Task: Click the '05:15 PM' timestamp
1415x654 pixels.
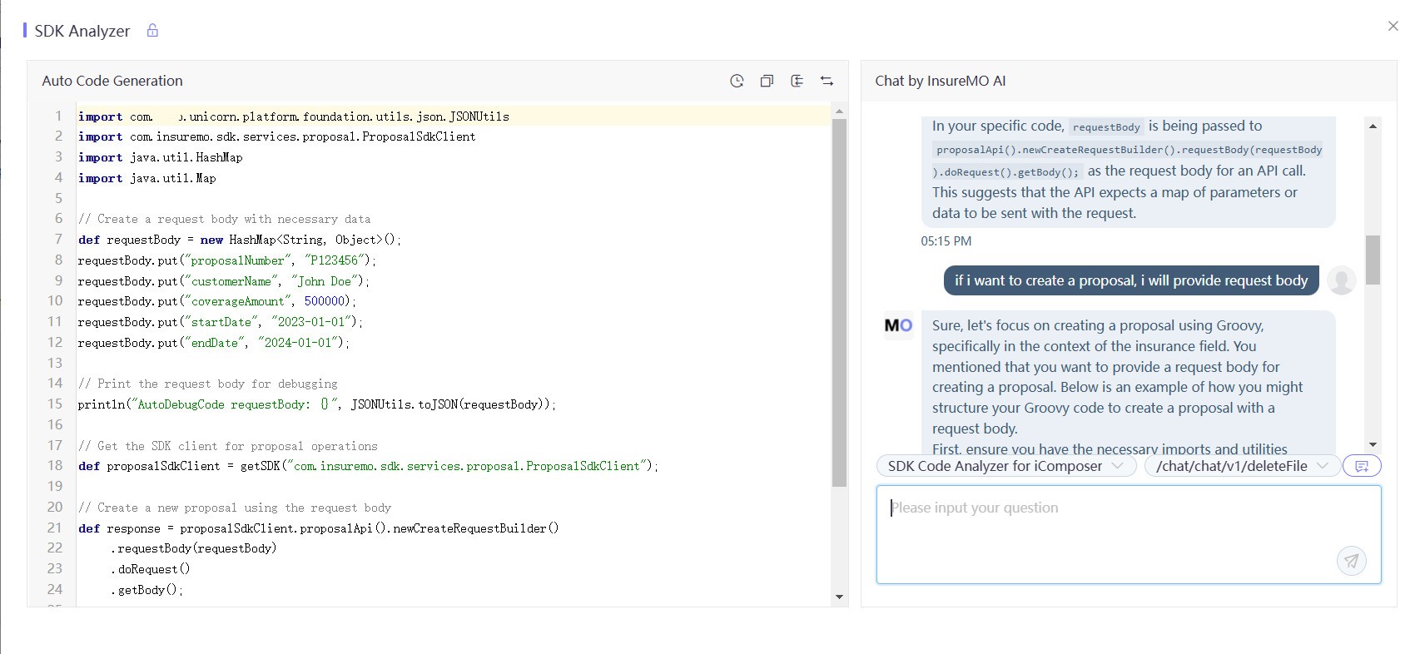Action: 946,241
